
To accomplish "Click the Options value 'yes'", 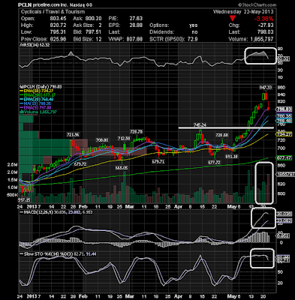I will [194, 25].
